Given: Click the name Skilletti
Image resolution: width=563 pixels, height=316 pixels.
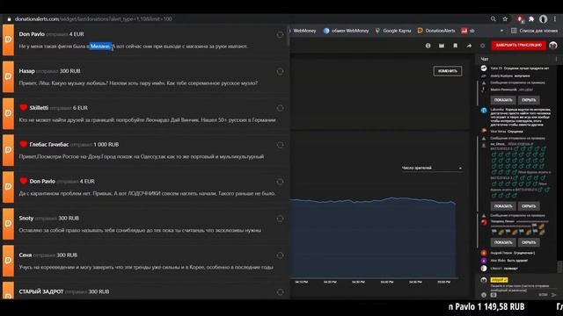Looking at the screenshot, I should pyautogui.click(x=39, y=108).
